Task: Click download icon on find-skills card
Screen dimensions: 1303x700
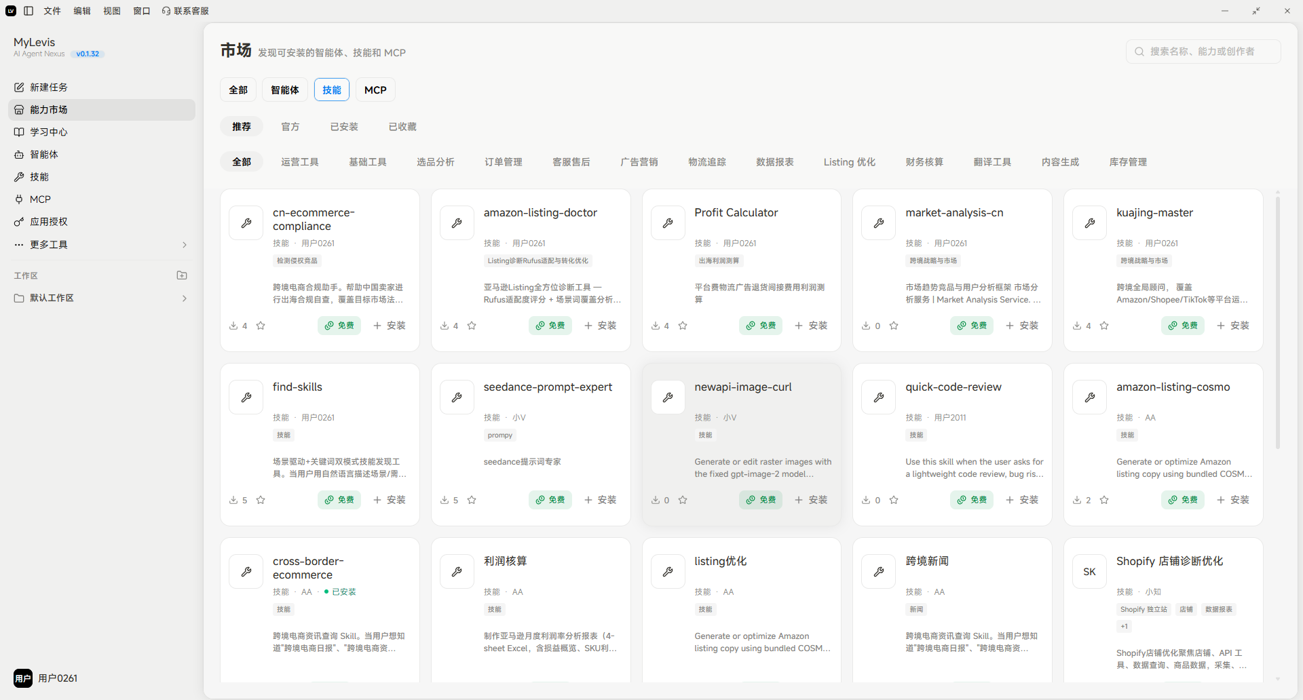Action: click(233, 500)
